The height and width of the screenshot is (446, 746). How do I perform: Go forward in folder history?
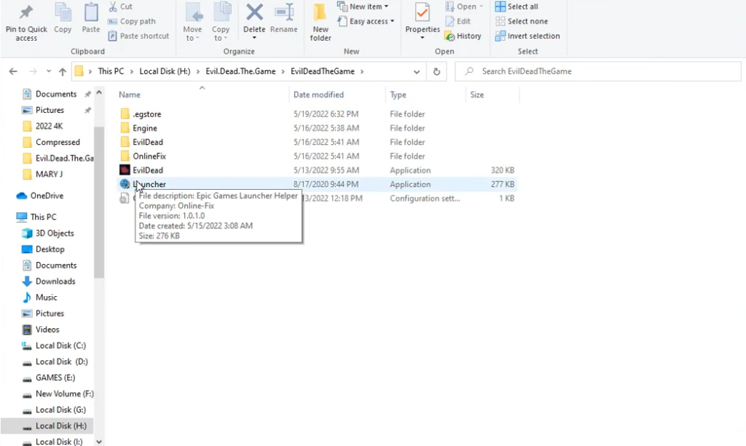33,72
